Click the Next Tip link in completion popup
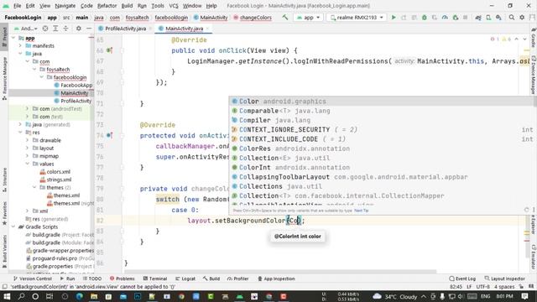Viewport: 537px width, 302px height. click(362, 211)
